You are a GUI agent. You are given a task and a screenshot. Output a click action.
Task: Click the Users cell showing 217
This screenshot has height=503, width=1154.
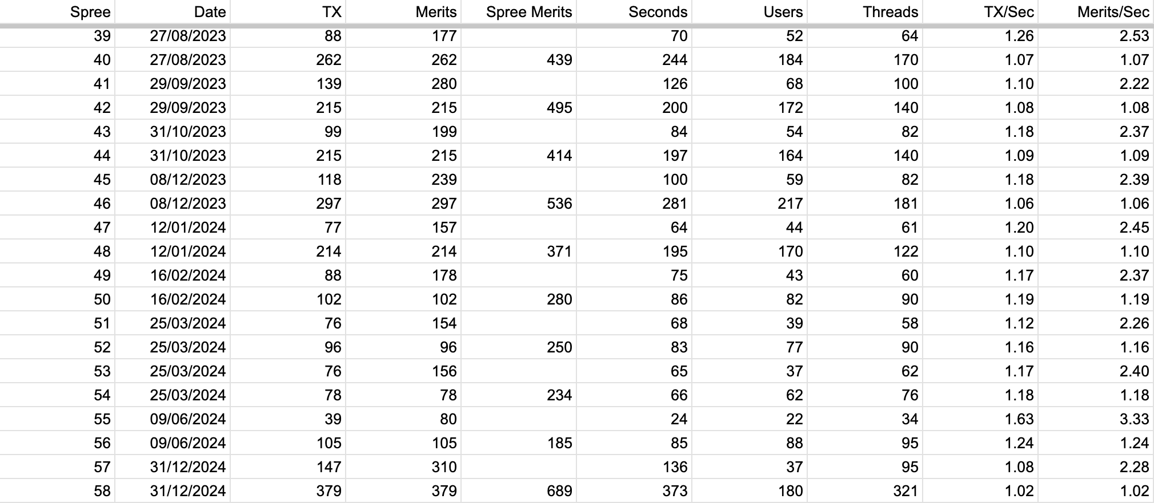749,204
